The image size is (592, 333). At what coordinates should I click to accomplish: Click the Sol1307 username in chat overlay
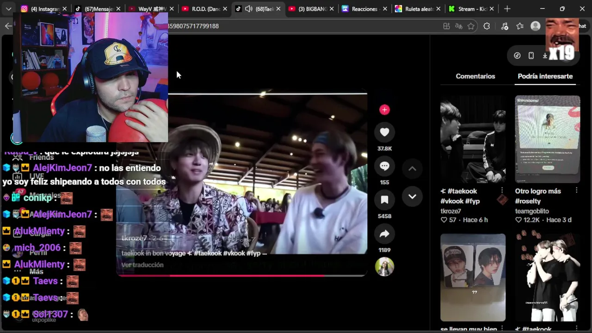pos(50,314)
